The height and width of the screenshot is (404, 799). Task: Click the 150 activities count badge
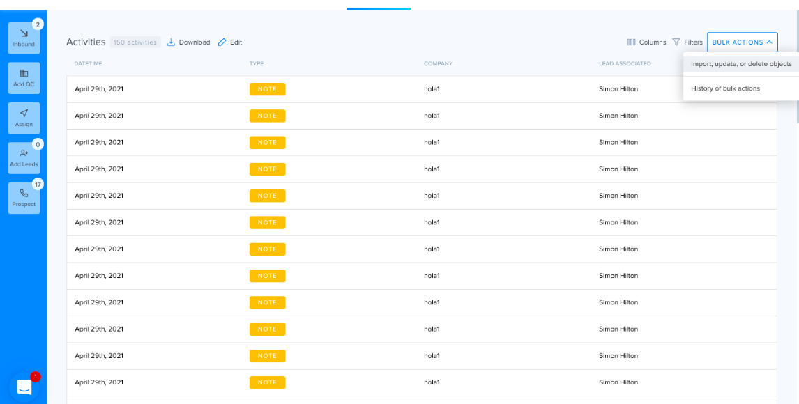tap(135, 42)
